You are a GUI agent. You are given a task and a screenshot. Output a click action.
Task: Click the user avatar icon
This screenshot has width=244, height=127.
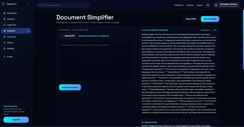pyautogui.click(x=216, y=5)
